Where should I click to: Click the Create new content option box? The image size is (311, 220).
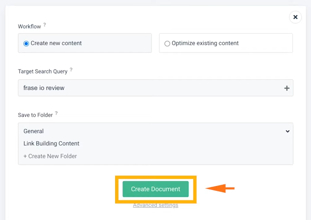click(85, 43)
